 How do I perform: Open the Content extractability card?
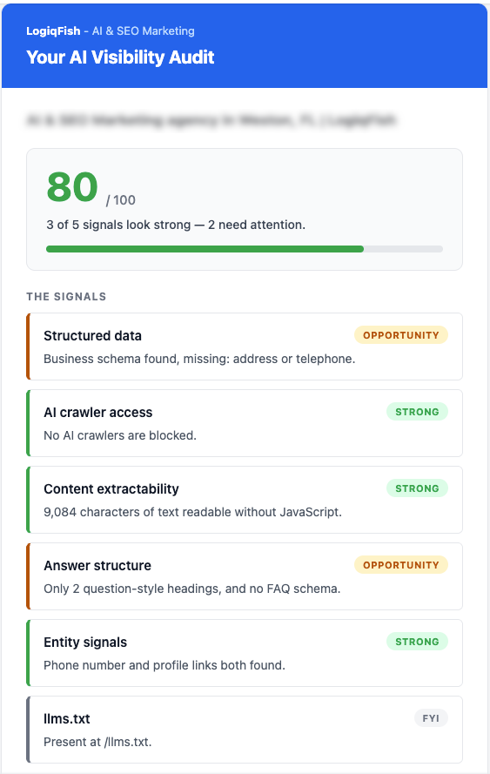(x=245, y=500)
